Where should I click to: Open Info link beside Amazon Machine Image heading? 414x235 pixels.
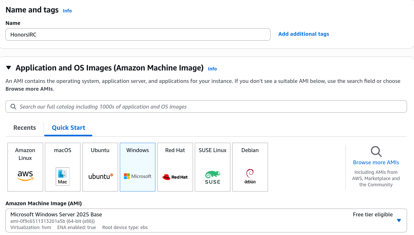pyautogui.click(x=212, y=69)
